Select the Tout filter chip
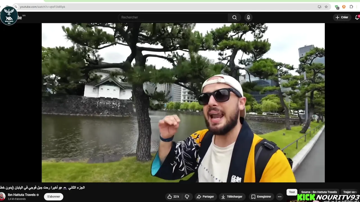Image resolution: width=360 pixels, height=202 pixels. pos(292,192)
